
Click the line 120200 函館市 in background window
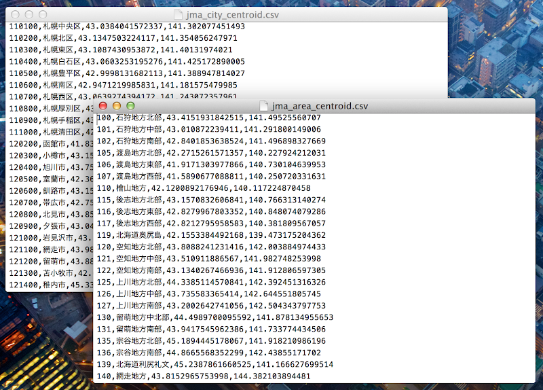[51, 144]
